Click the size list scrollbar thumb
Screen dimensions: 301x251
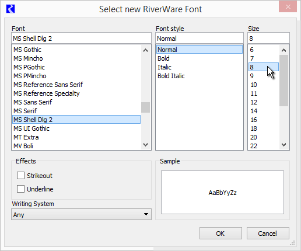[x=283, y=81]
